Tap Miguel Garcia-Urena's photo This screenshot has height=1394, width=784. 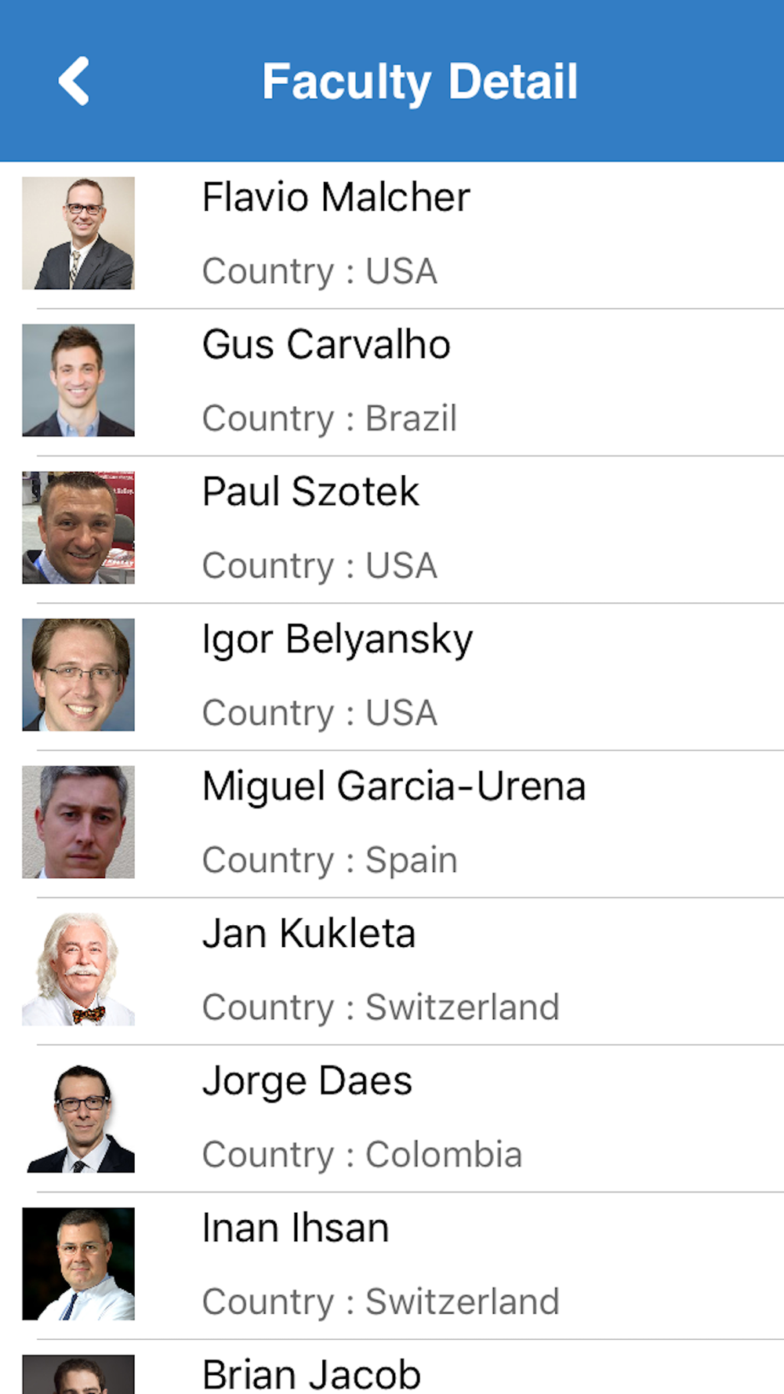78,822
